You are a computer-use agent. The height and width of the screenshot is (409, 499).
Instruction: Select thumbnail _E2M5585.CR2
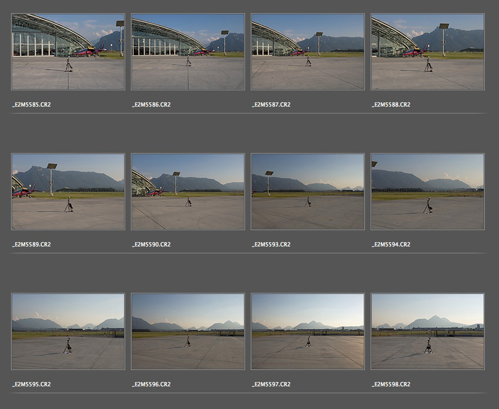click(x=68, y=52)
